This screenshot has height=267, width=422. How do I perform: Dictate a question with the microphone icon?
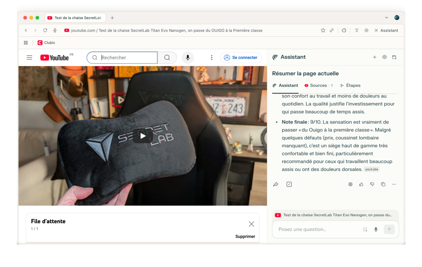376,229
